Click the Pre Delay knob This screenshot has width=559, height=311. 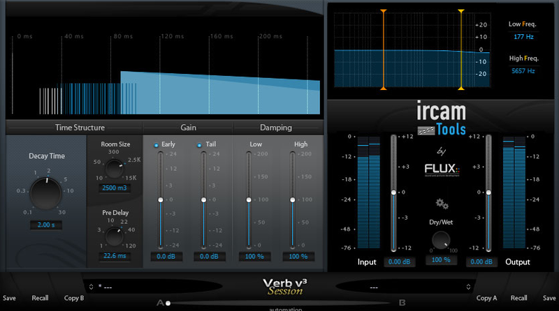(x=115, y=238)
